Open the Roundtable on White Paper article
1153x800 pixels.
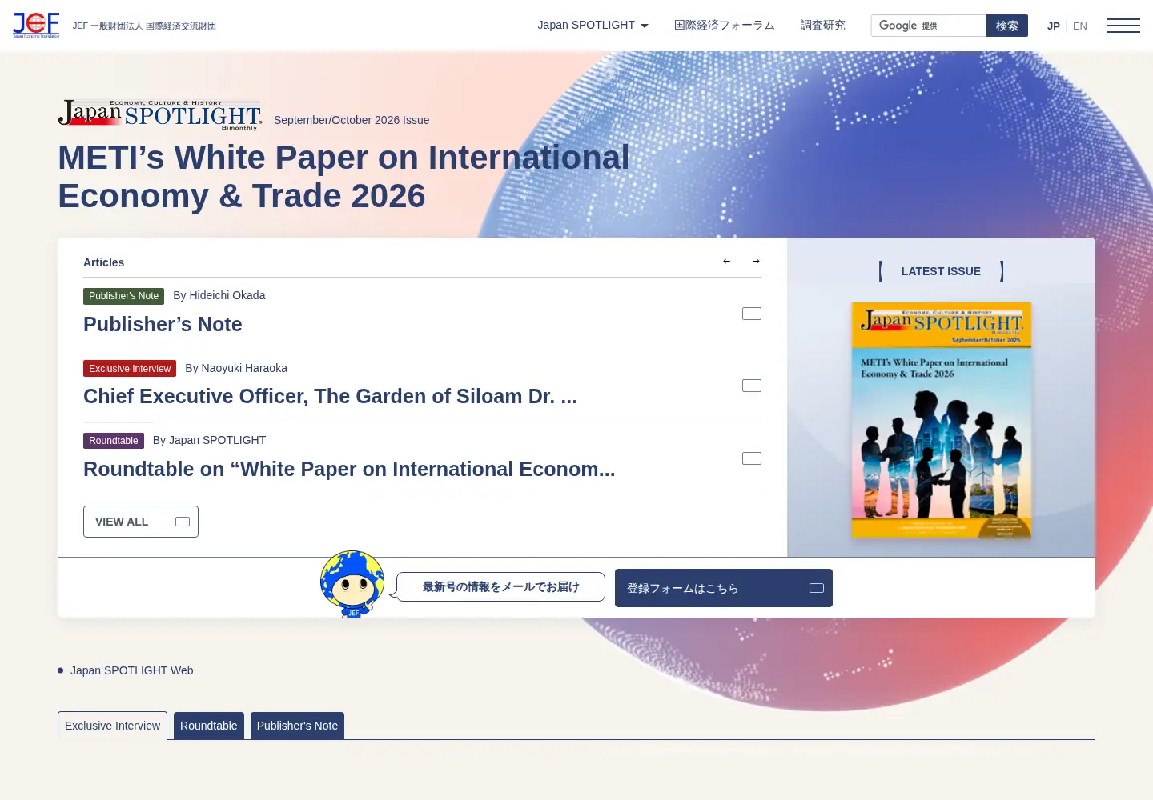pos(349,469)
